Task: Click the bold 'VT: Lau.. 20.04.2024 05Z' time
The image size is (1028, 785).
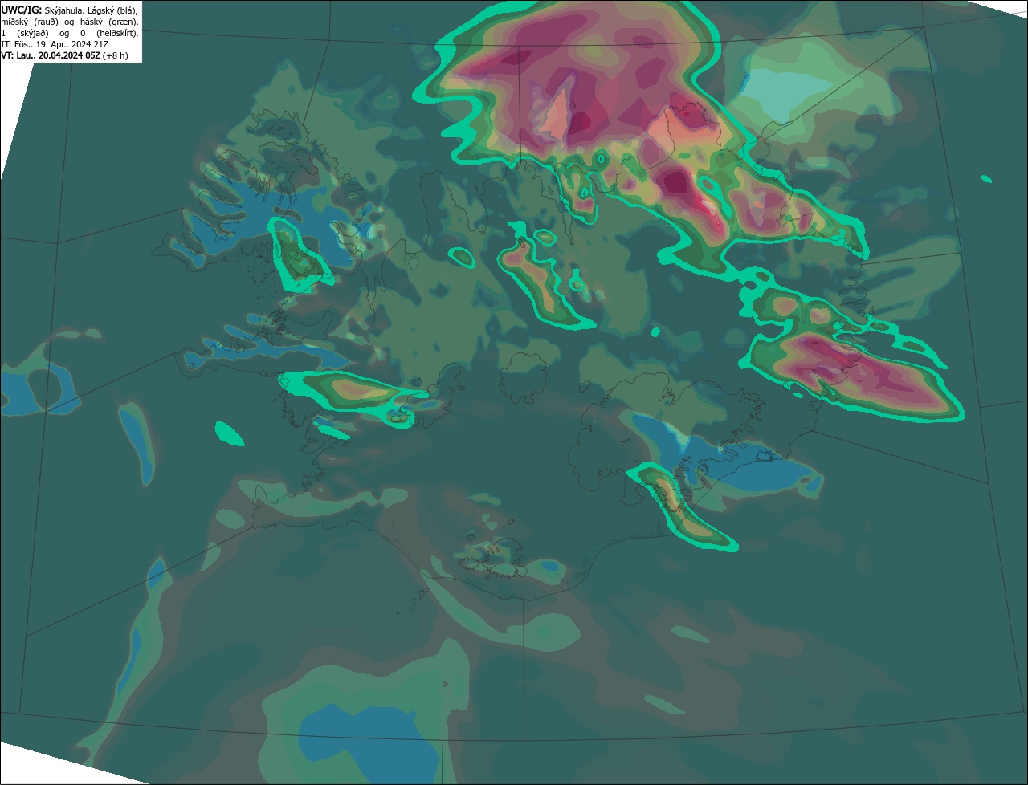Action: pyautogui.click(x=51, y=56)
